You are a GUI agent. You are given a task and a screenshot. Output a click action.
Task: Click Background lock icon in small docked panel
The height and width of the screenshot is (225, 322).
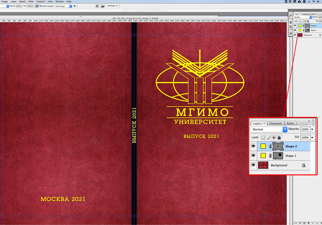click(320, 35)
